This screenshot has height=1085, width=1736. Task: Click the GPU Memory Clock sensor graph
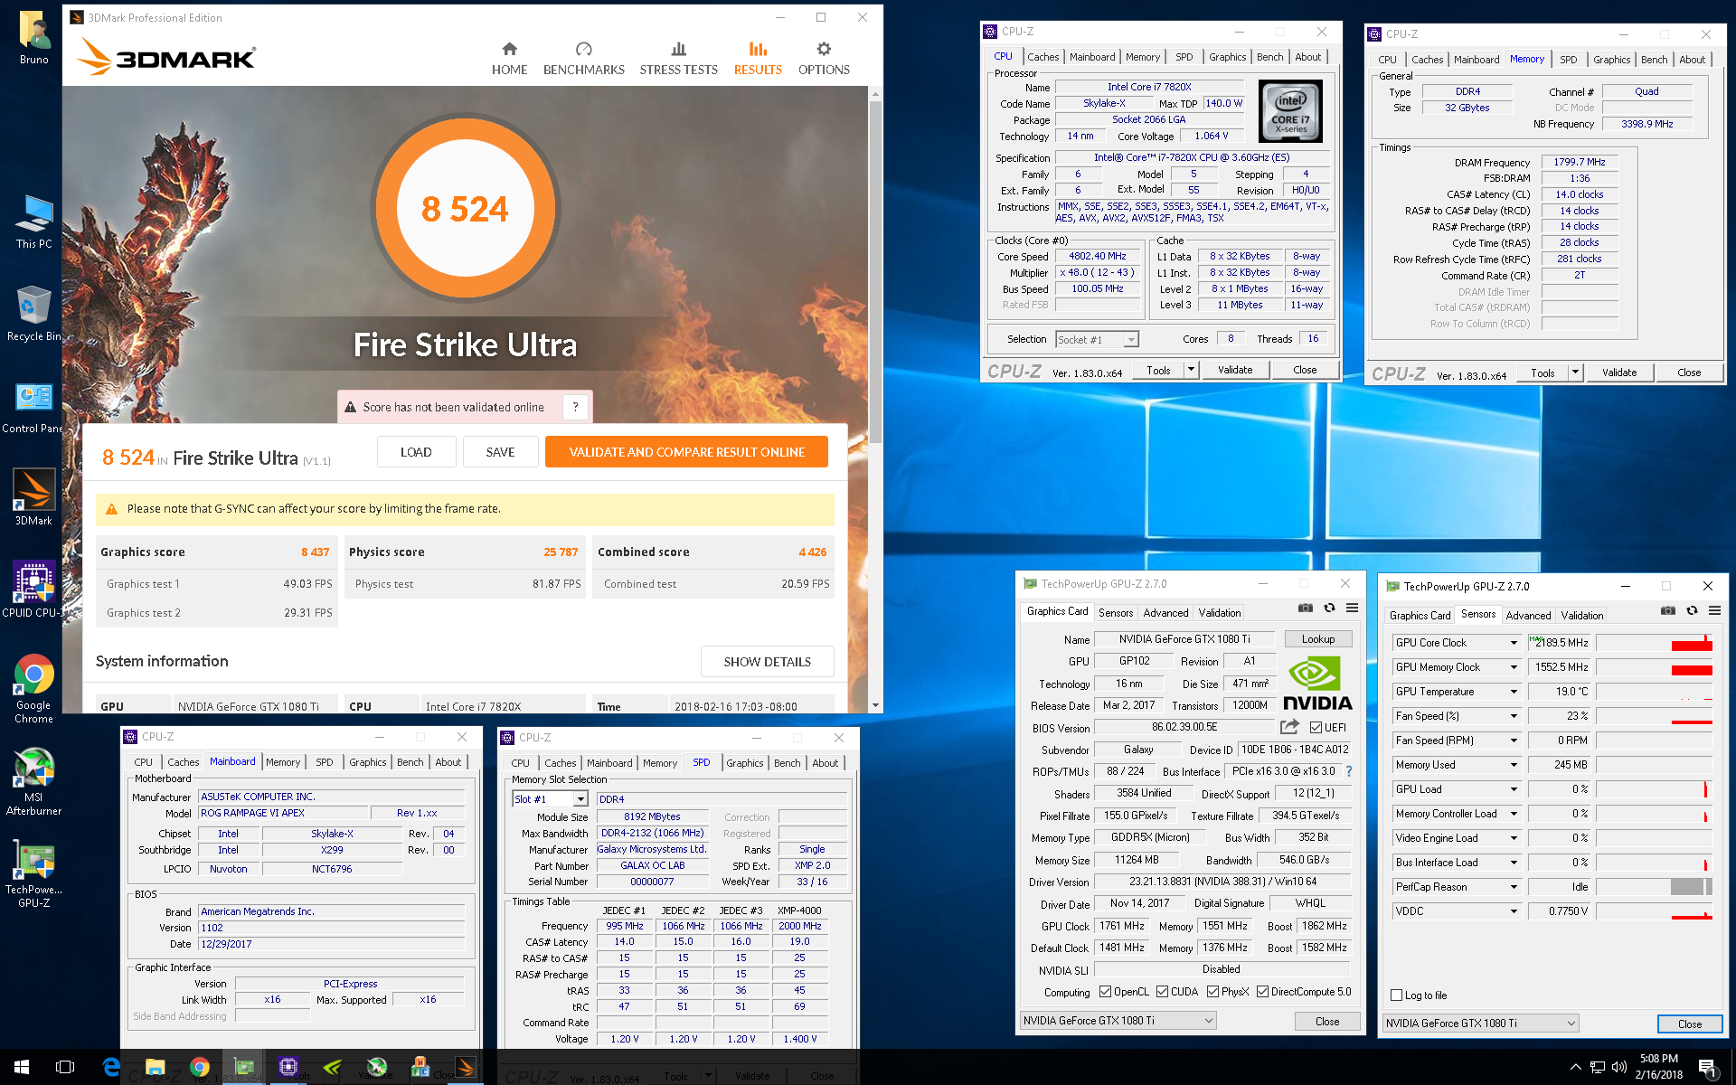coord(1654,667)
